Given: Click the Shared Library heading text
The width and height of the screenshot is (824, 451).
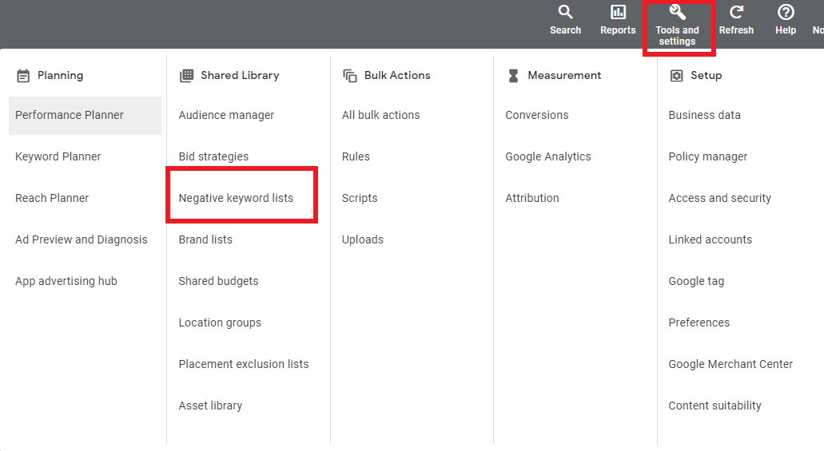Looking at the screenshot, I should 240,75.
